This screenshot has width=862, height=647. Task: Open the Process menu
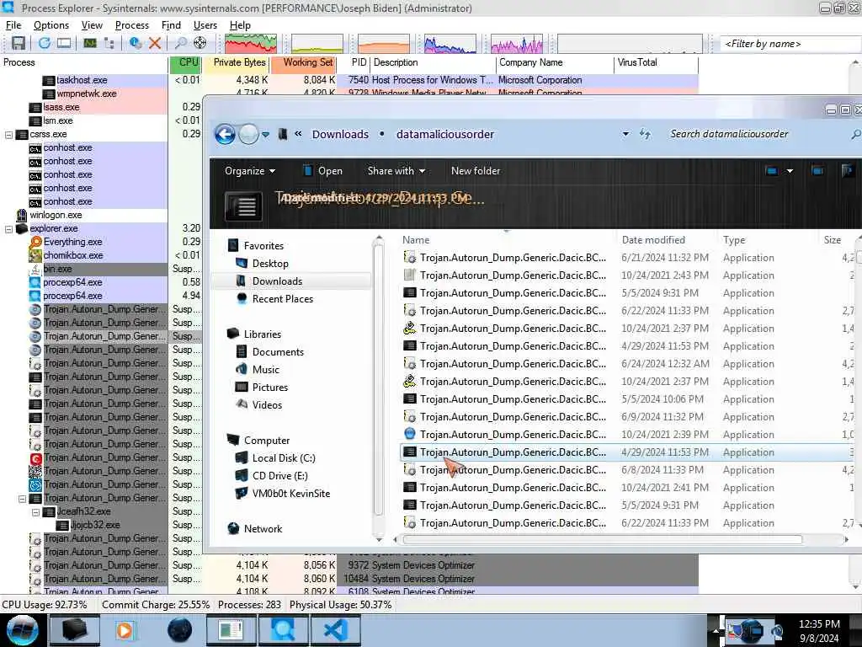click(132, 25)
